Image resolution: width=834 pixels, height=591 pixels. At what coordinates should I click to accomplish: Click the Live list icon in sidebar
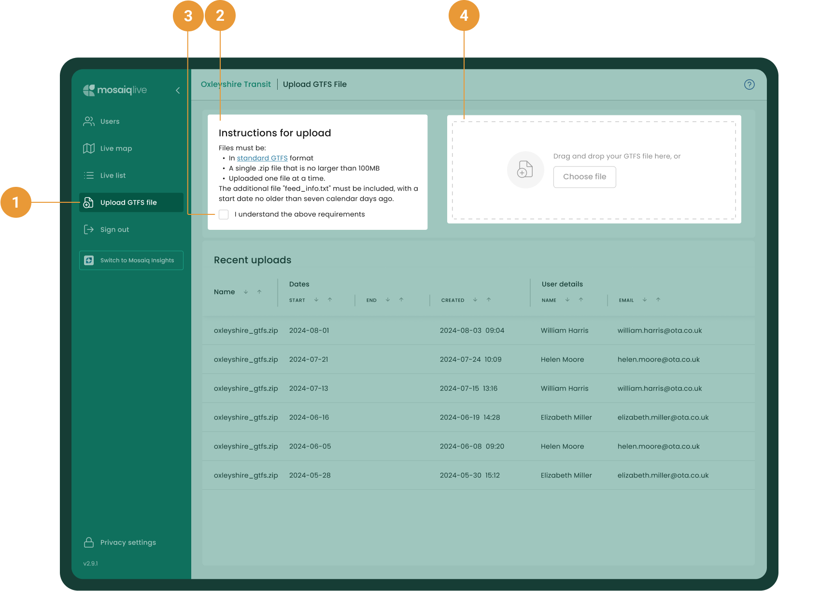[x=89, y=175]
